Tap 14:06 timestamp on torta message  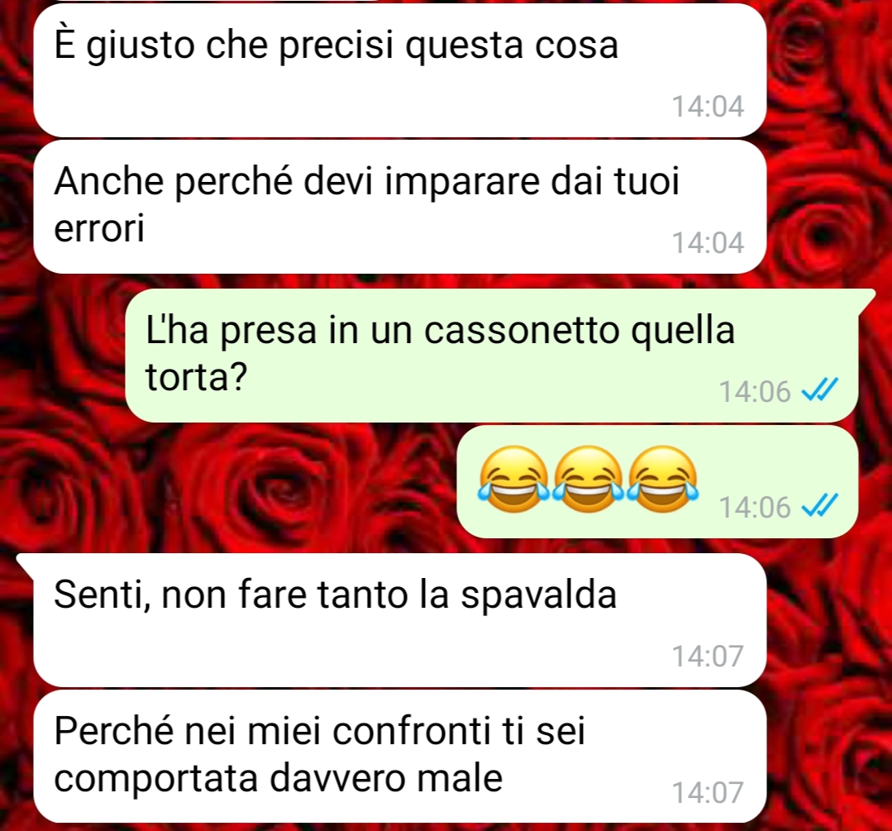755,392
